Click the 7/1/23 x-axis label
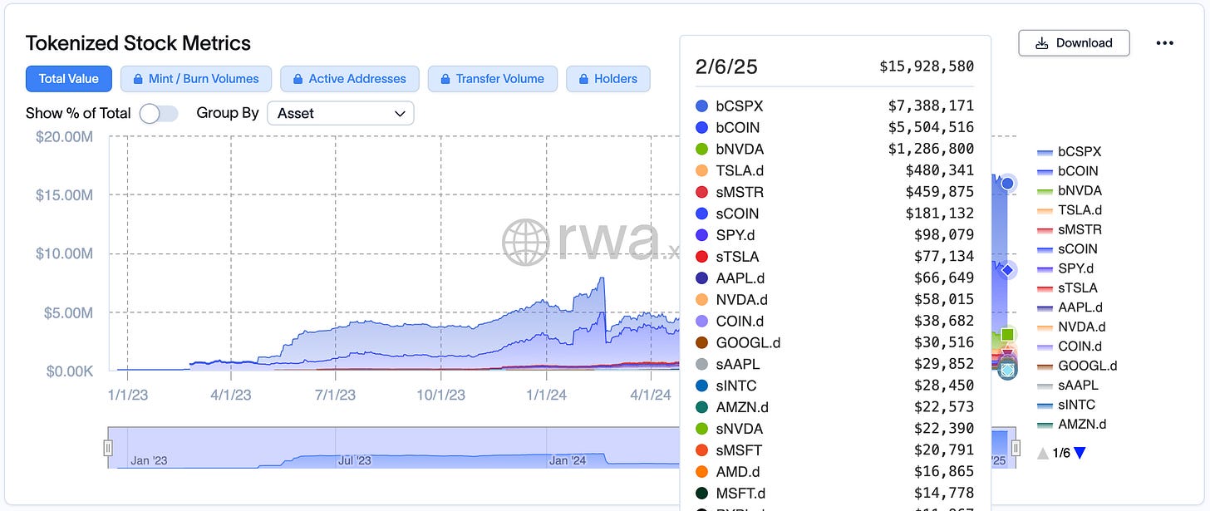 (x=334, y=395)
